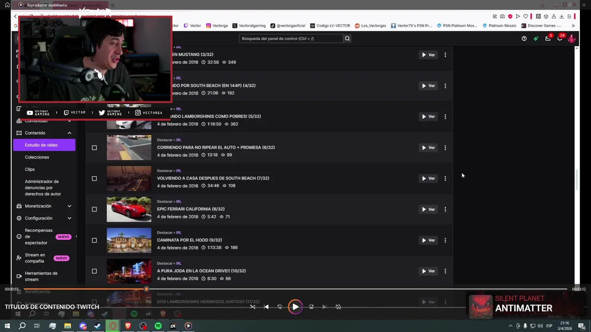Play the media player video
This screenshot has width=591, height=332.
pyautogui.click(x=295, y=307)
